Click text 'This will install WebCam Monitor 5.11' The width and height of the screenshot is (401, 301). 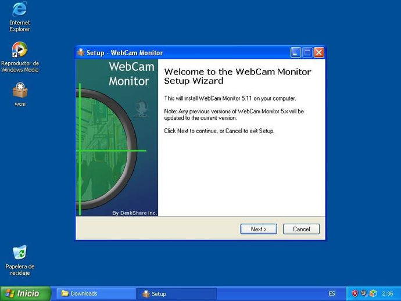[x=230, y=98]
